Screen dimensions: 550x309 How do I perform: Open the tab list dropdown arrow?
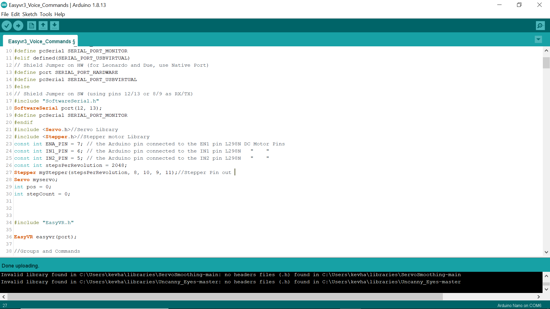pos(538,39)
